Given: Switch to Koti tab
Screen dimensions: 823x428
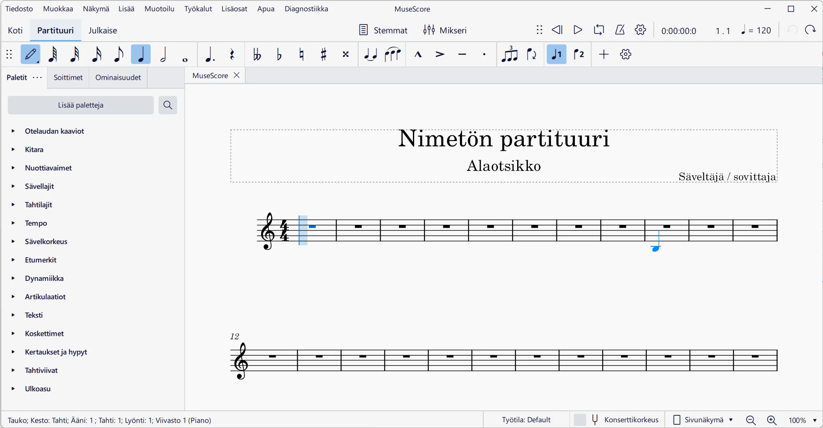Looking at the screenshot, I should tap(16, 30).
